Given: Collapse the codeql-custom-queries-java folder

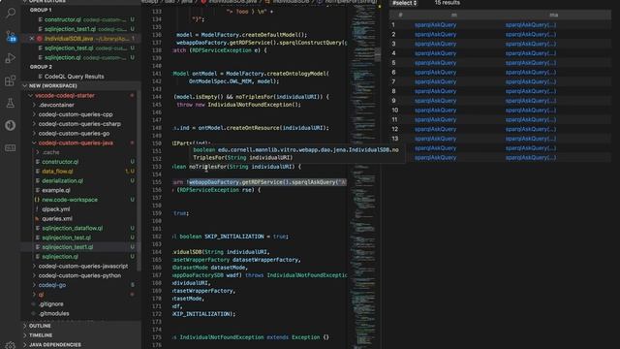Looking at the screenshot, I should coord(76,143).
